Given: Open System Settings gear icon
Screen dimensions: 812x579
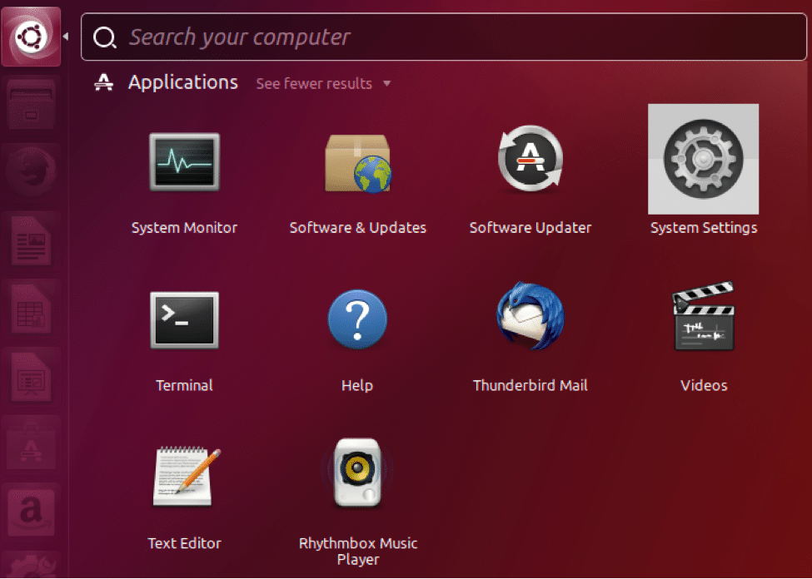Looking at the screenshot, I should point(703,159).
